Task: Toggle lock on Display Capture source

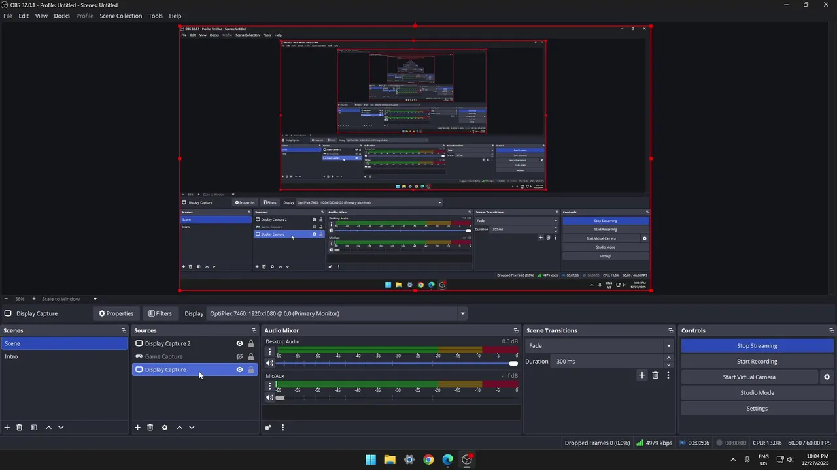Action: [250, 369]
